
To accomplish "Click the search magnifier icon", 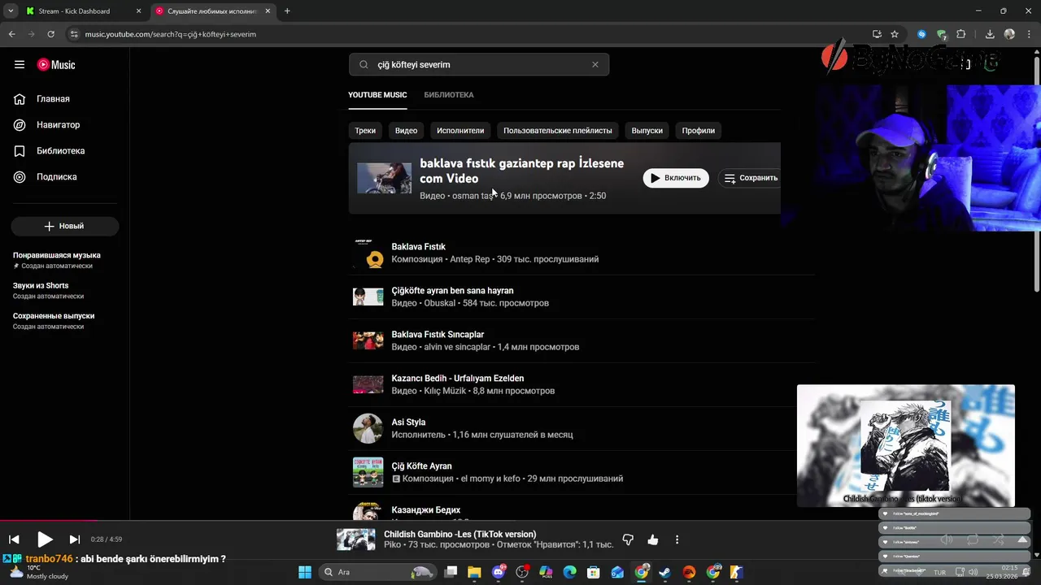I will (364, 65).
